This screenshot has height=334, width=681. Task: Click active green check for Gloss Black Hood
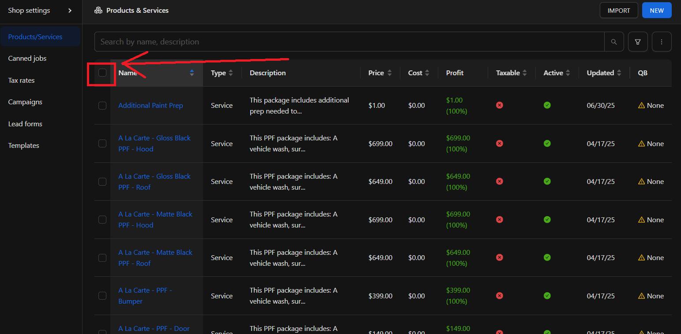pyautogui.click(x=547, y=143)
